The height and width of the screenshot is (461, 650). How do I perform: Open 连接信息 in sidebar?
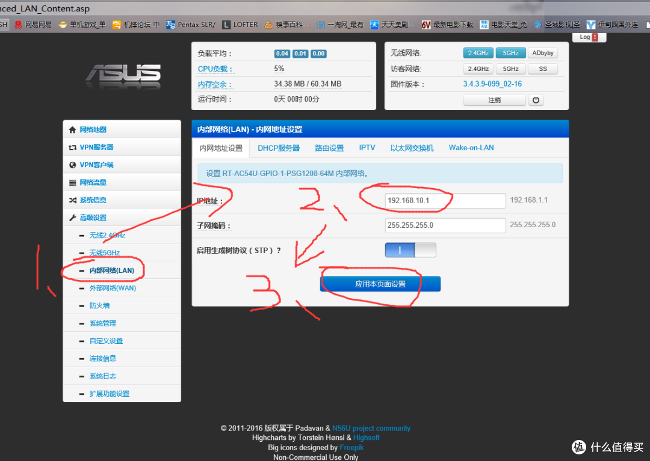point(103,358)
